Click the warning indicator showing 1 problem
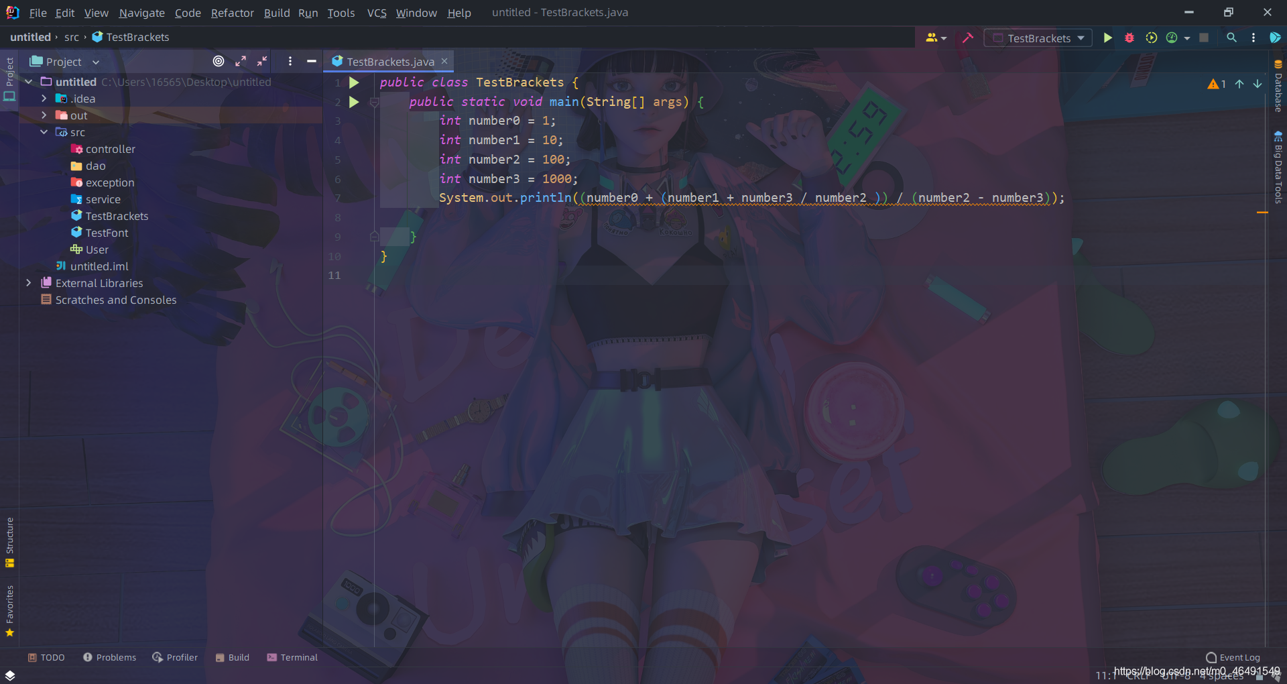Viewport: 1287px width, 684px height. (1217, 84)
